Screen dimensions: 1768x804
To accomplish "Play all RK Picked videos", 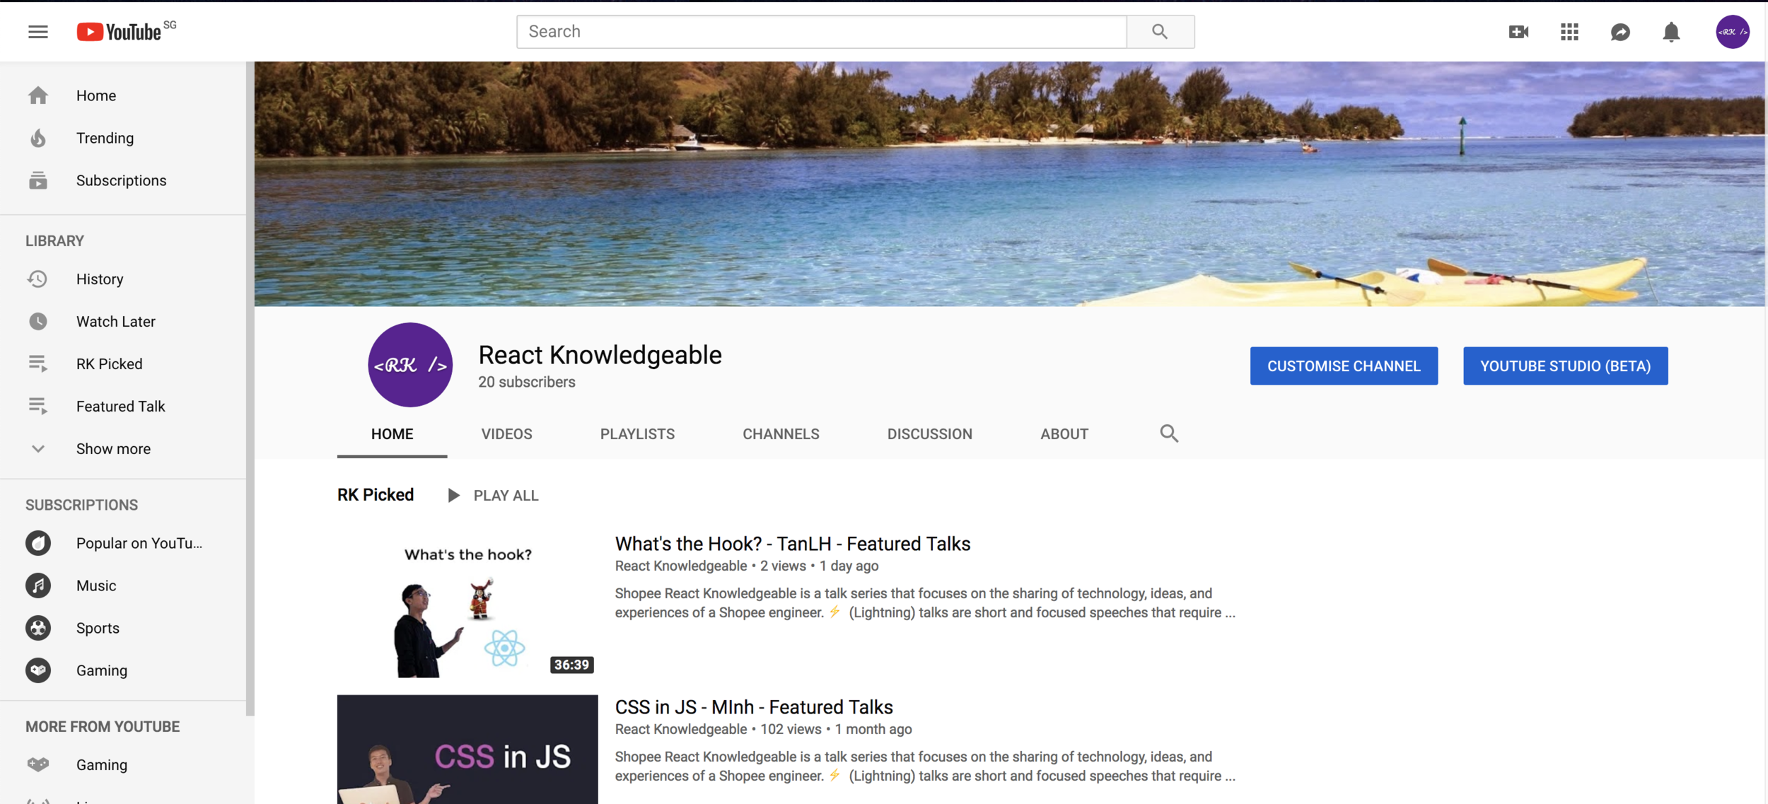I will point(494,496).
